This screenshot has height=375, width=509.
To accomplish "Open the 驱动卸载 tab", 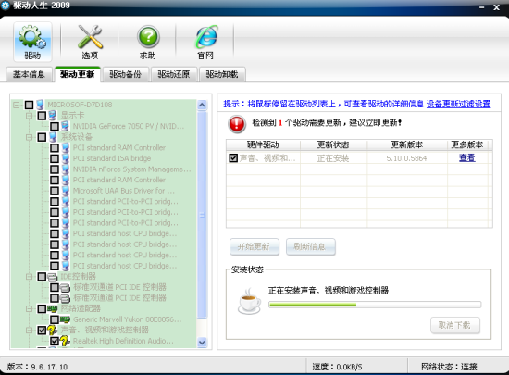I will tap(222, 74).
